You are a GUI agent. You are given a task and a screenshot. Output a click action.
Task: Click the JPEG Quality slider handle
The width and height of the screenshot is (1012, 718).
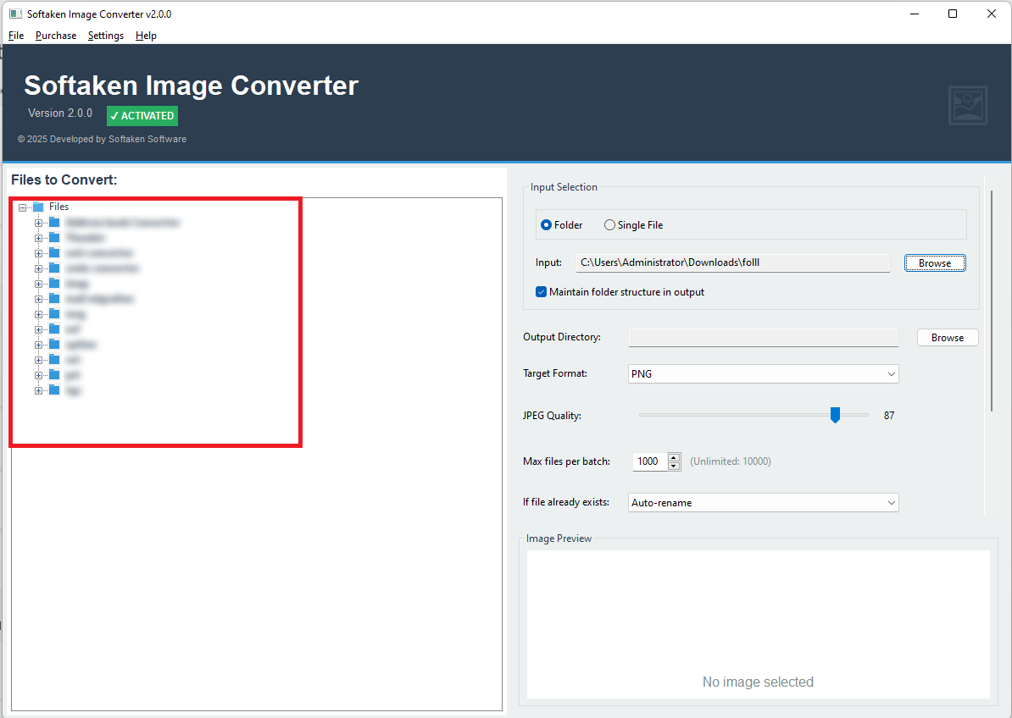coord(835,415)
